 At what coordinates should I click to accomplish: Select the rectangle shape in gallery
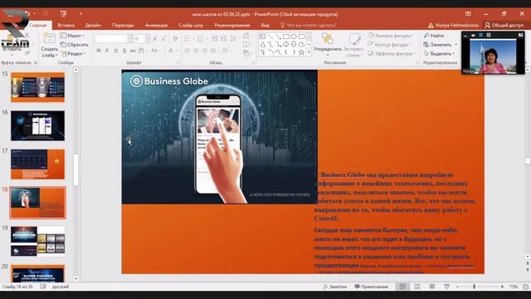(285, 37)
